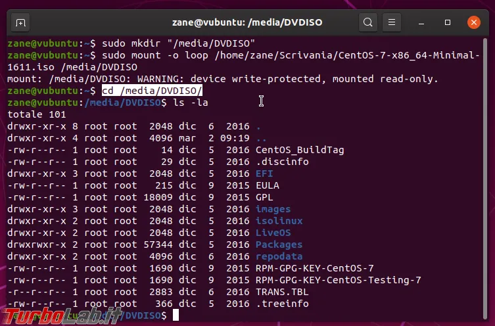Maximize the terminal window
Viewport: 495px width, 326px height.
pos(447,23)
